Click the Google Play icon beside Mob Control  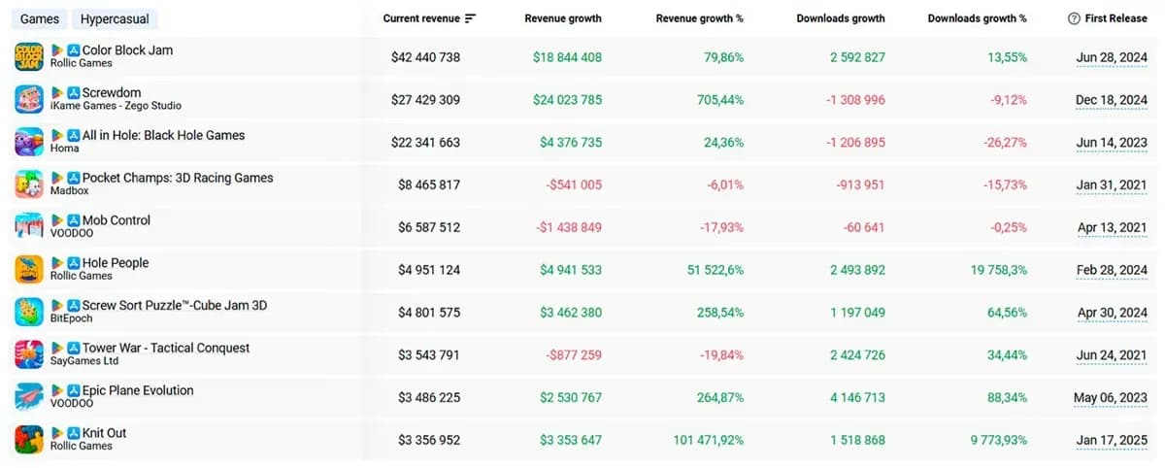pos(57,220)
